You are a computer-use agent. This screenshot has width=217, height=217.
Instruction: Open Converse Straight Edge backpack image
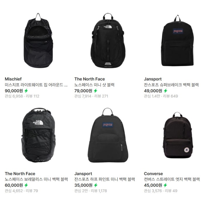(x=178, y=135)
